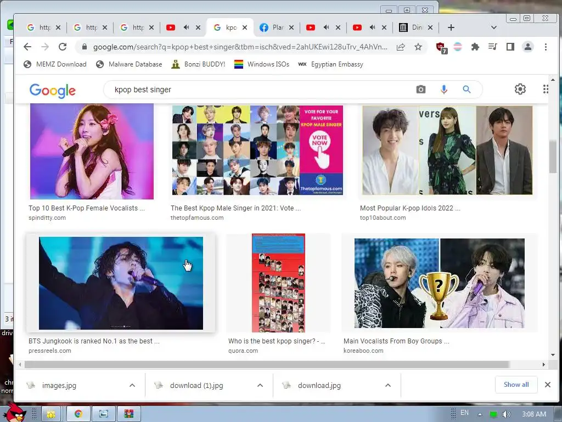Open a new tab with plus button
The image size is (562, 422).
click(x=451, y=27)
